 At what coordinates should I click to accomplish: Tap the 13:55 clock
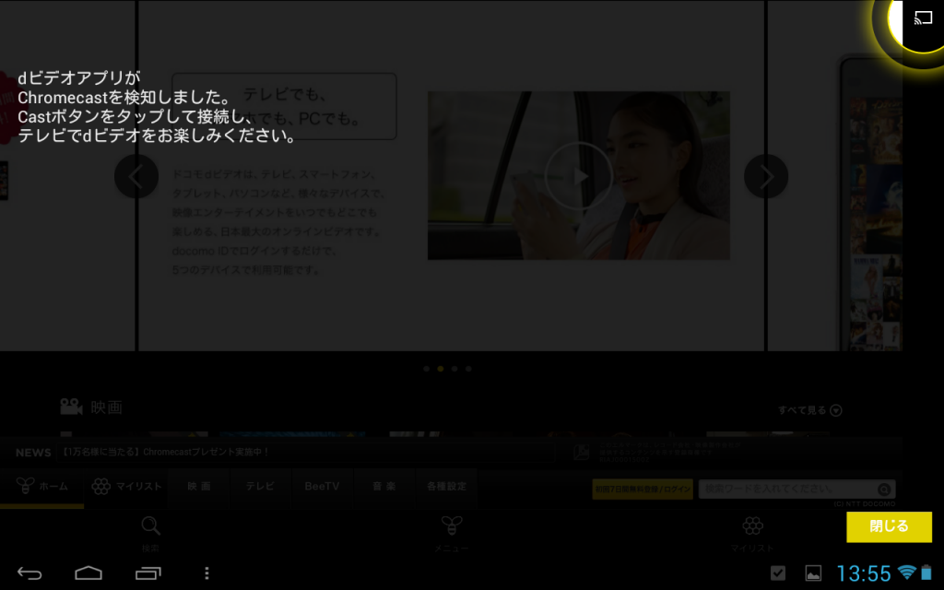tap(863, 573)
